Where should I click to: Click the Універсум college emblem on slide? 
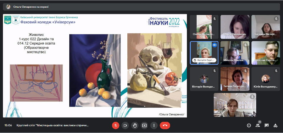(x=16, y=20)
